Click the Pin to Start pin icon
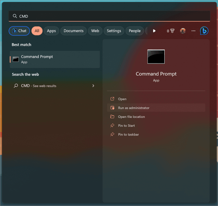218x206 pixels. (x=112, y=125)
